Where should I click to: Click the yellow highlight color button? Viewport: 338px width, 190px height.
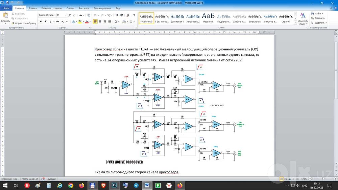point(80,22)
